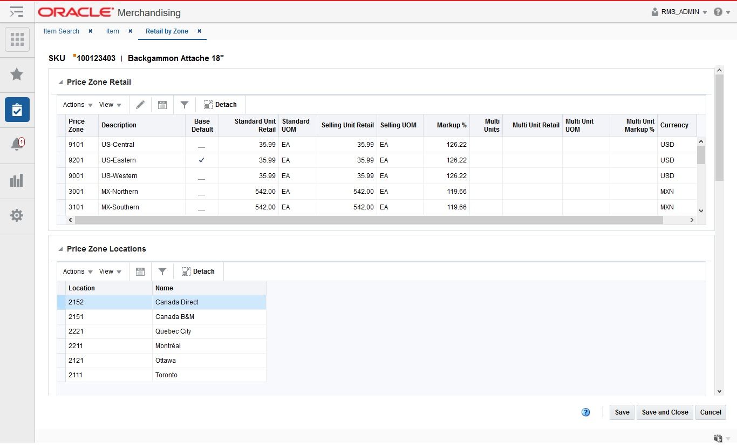Click the horizontal scrollbar of retail table
This screenshot has height=448, width=737.
tap(368, 220)
